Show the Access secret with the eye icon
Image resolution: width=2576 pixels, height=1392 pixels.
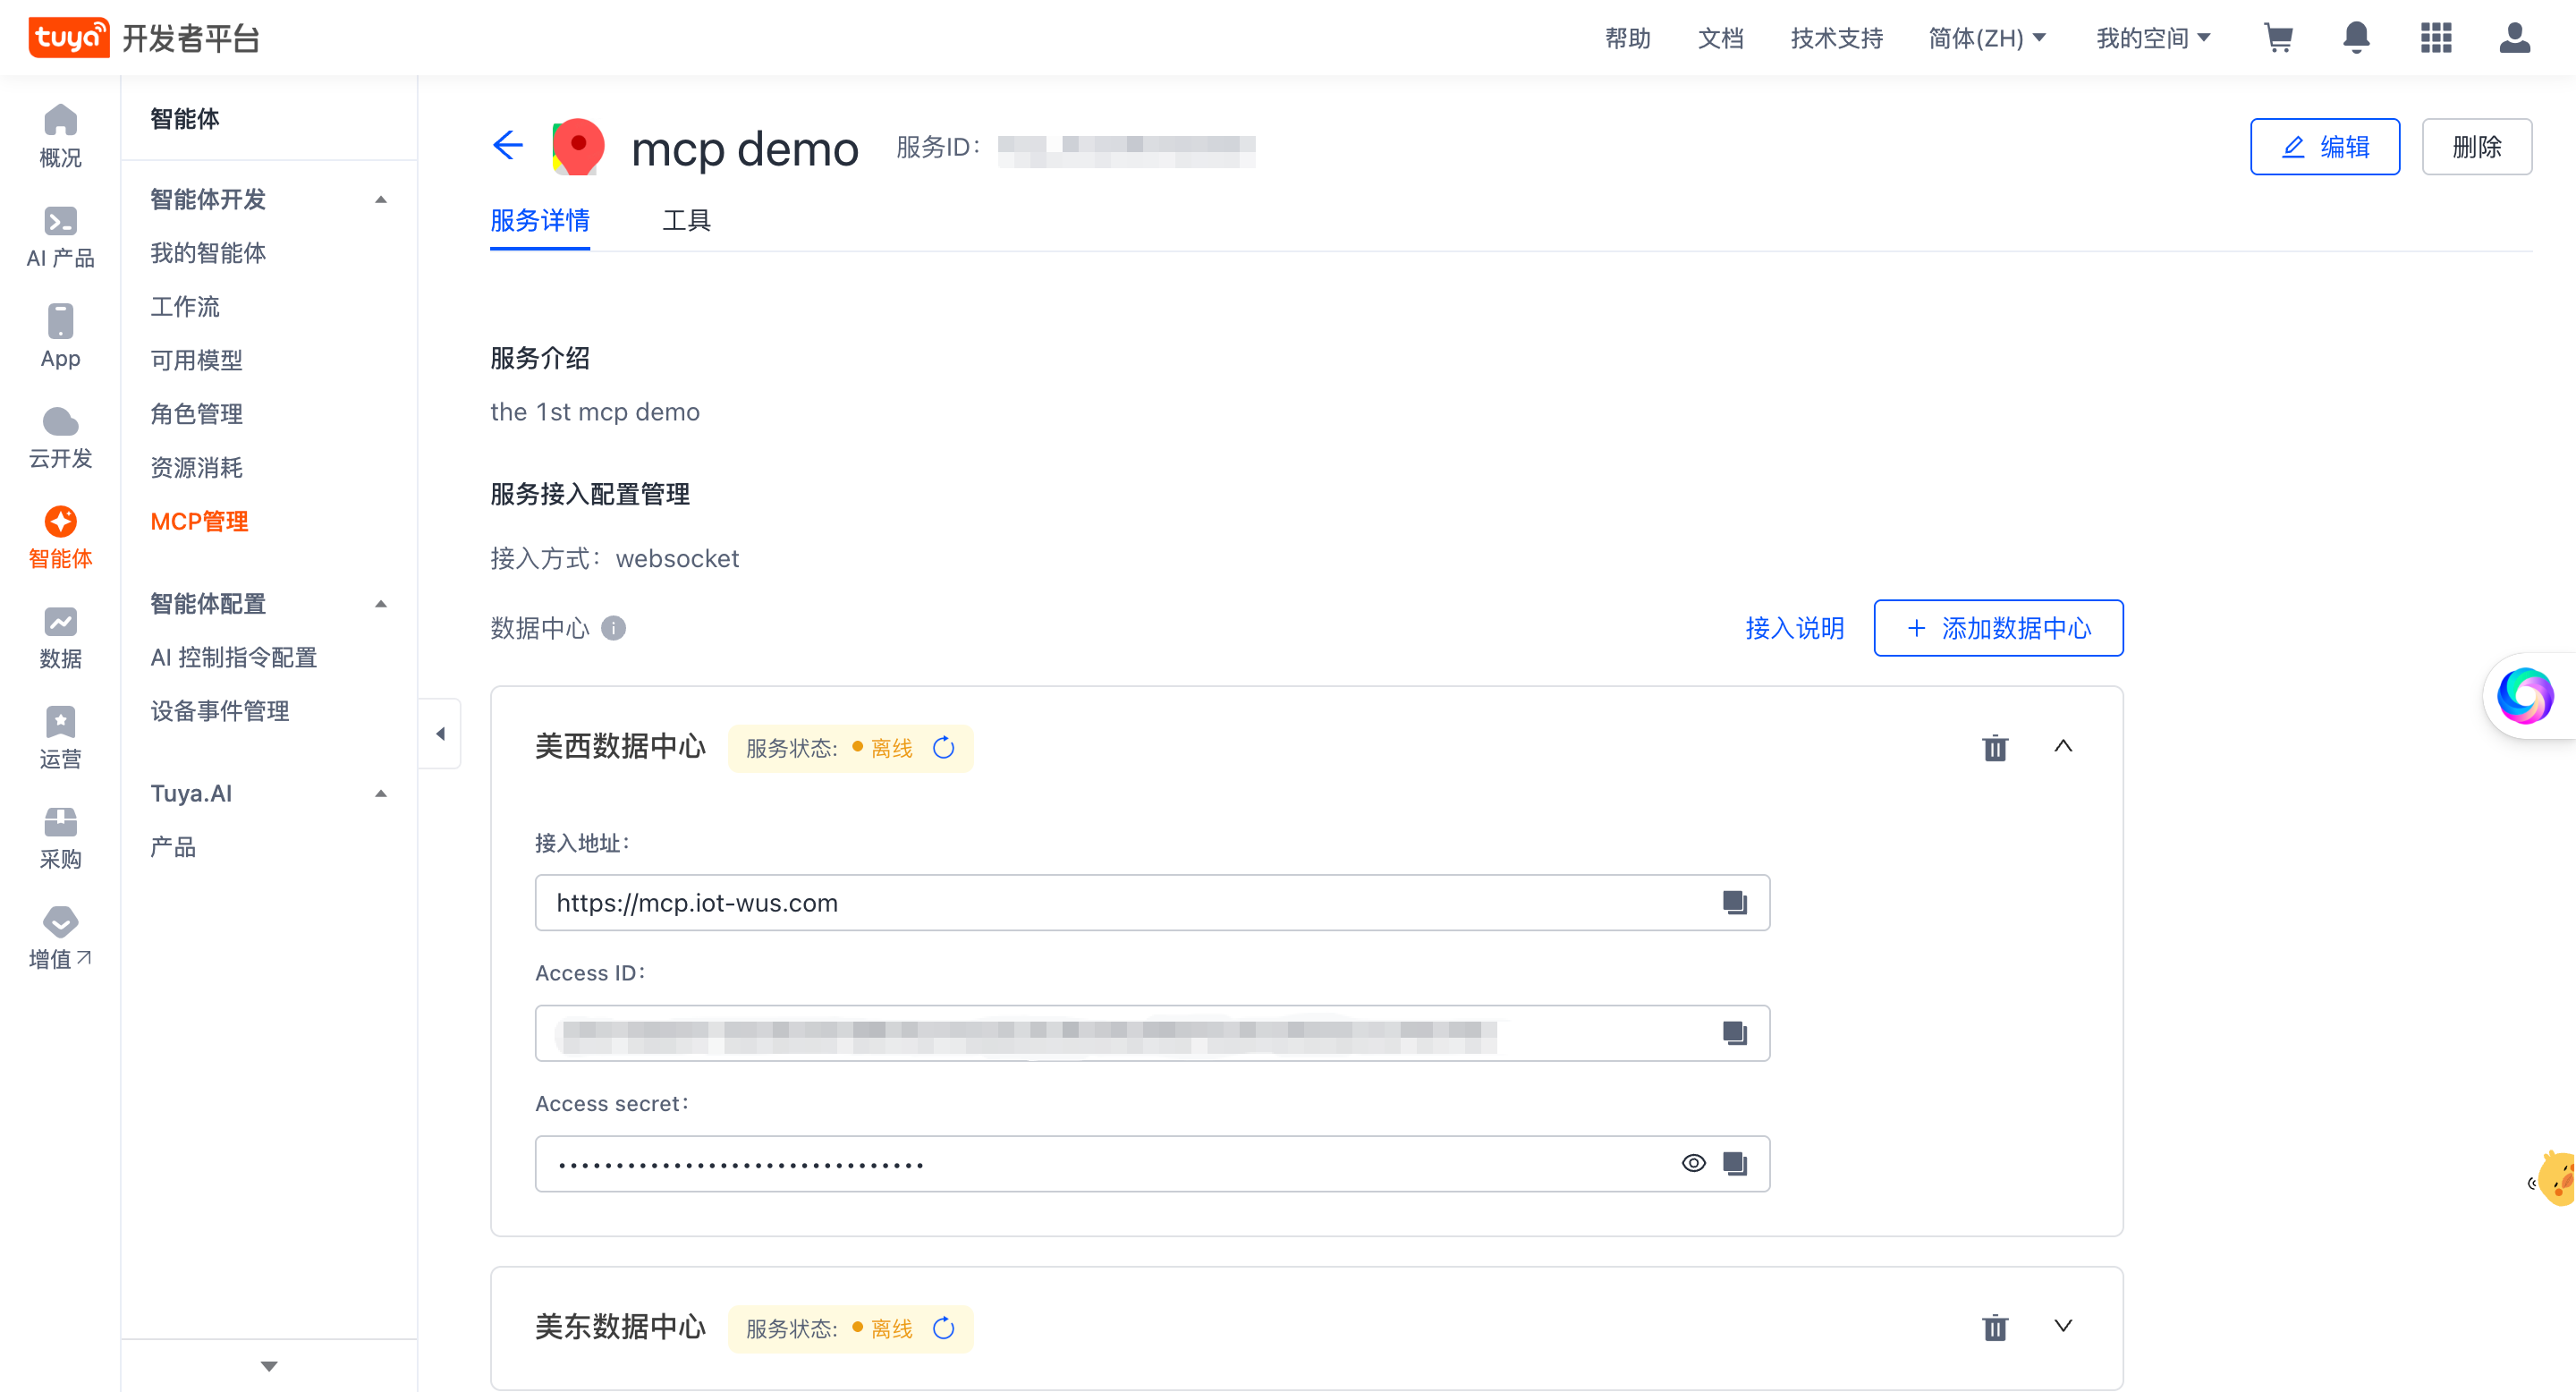[x=1693, y=1163]
